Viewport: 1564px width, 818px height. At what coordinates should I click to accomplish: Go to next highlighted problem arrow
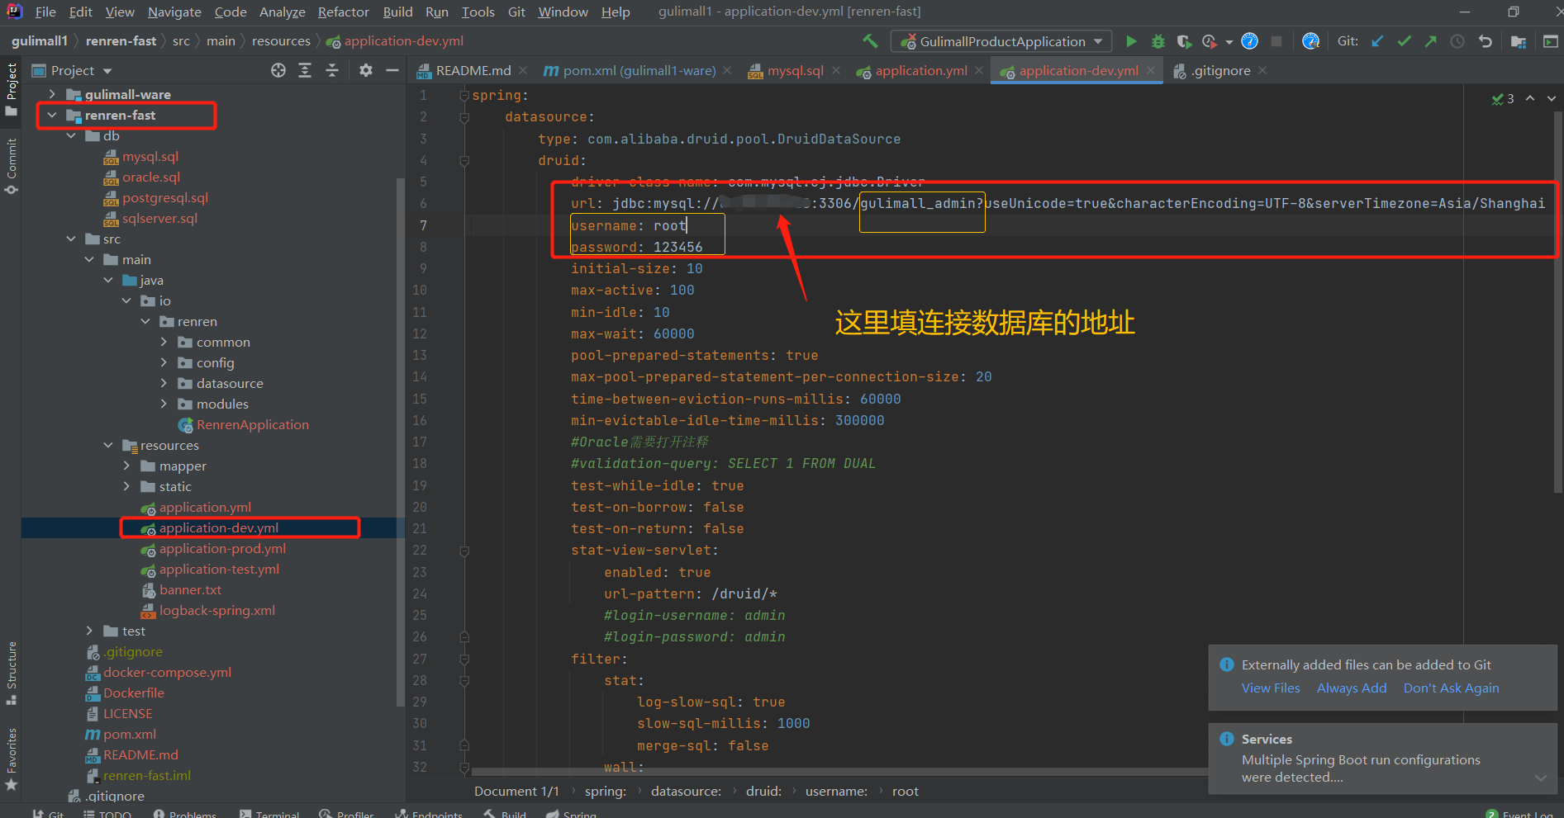tap(1551, 98)
